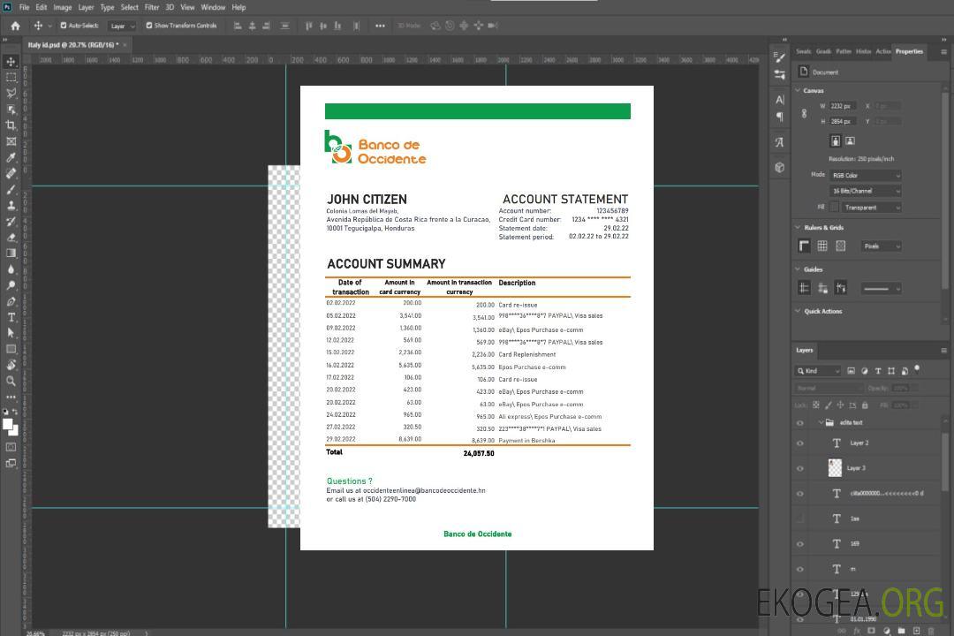This screenshot has height=636, width=954.
Task: Hide Layer 2 using its eye icon
Action: pyautogui.click(x=800, y=443)
